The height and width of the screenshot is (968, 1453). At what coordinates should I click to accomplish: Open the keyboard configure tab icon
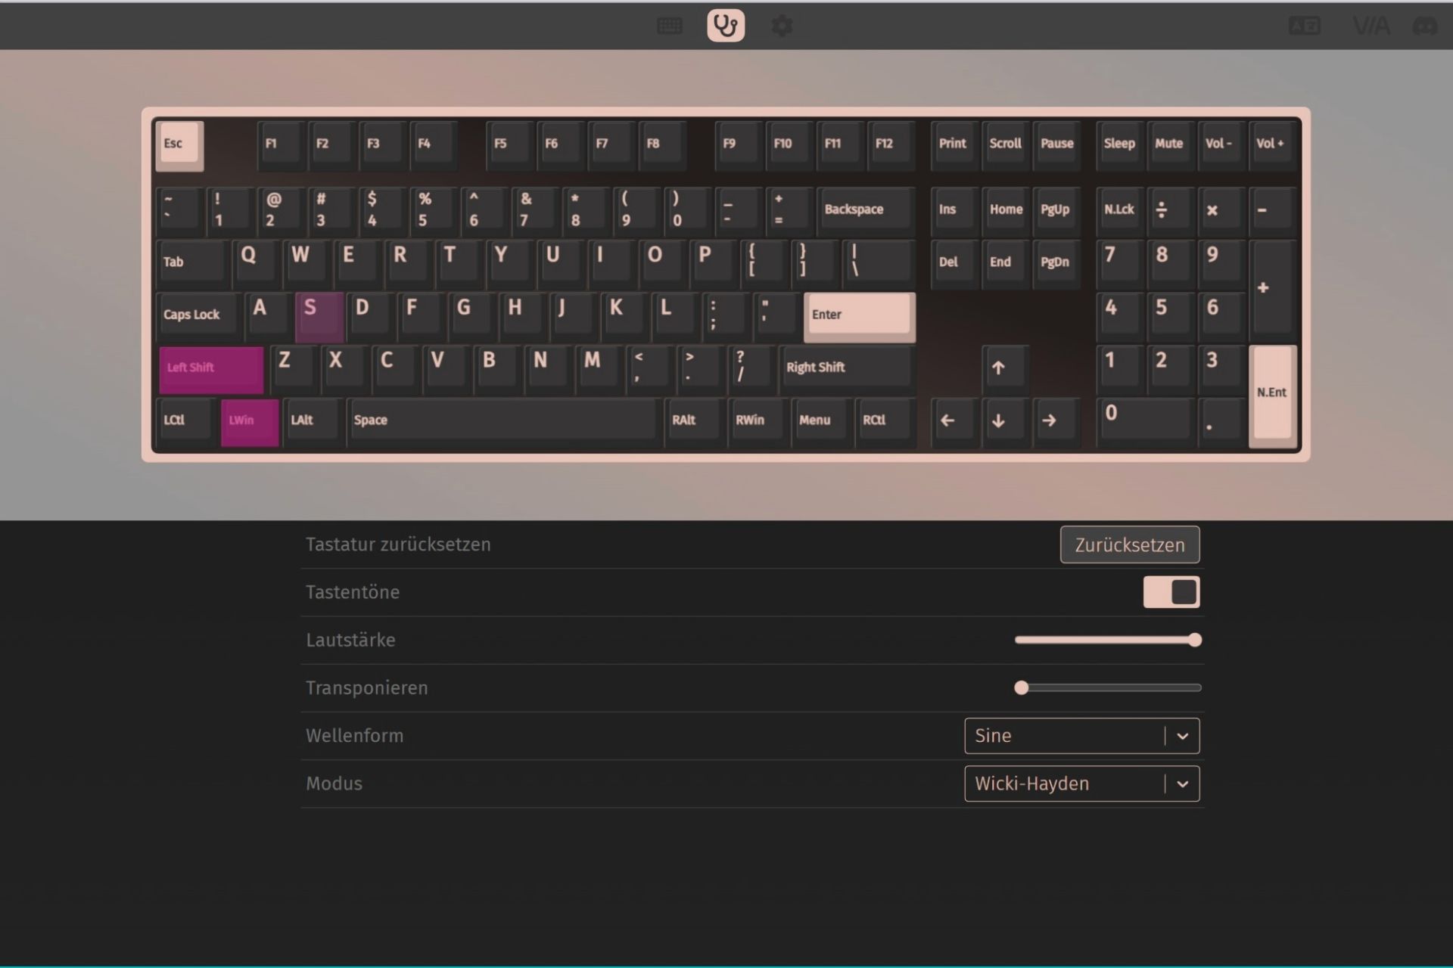click(x=669, y=26)
